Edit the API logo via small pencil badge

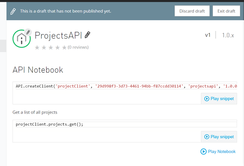point(28,32)
